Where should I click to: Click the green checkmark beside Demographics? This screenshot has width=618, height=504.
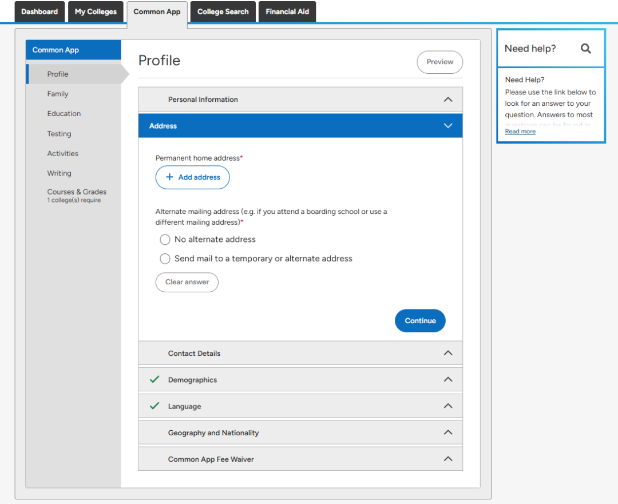pos(154,379)
